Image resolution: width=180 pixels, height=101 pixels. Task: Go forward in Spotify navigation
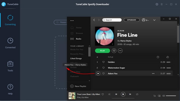[x=99, y=20]
